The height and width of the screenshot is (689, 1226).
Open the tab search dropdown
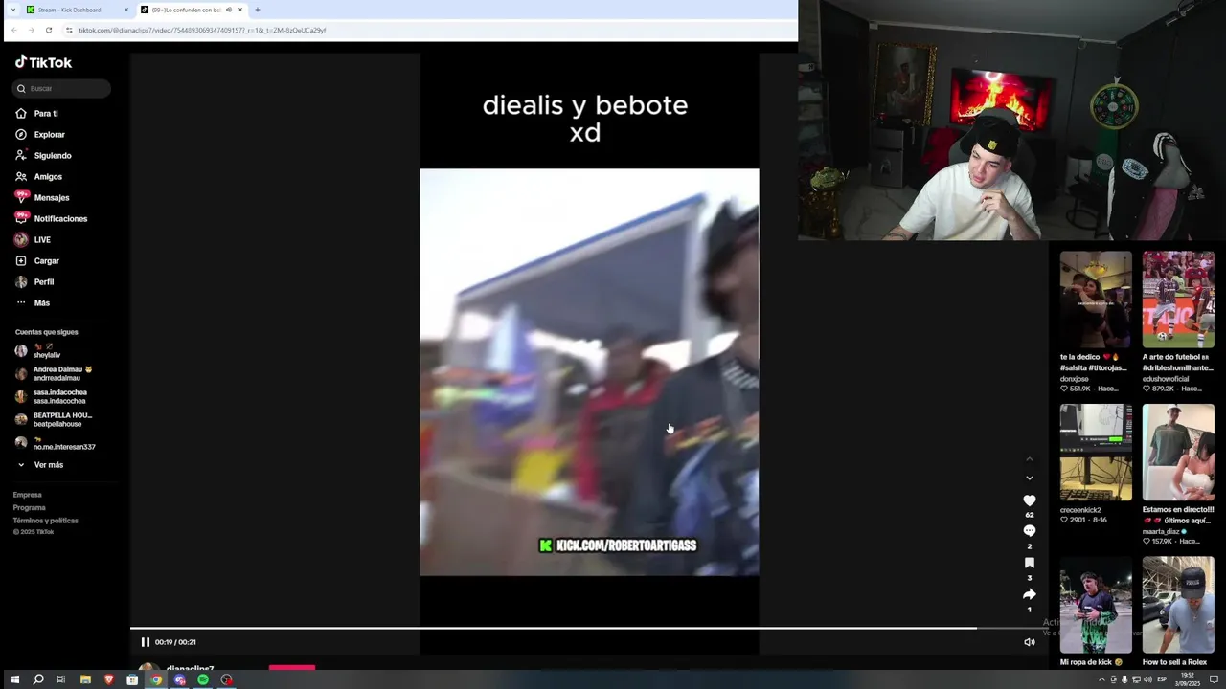(12, 10)
